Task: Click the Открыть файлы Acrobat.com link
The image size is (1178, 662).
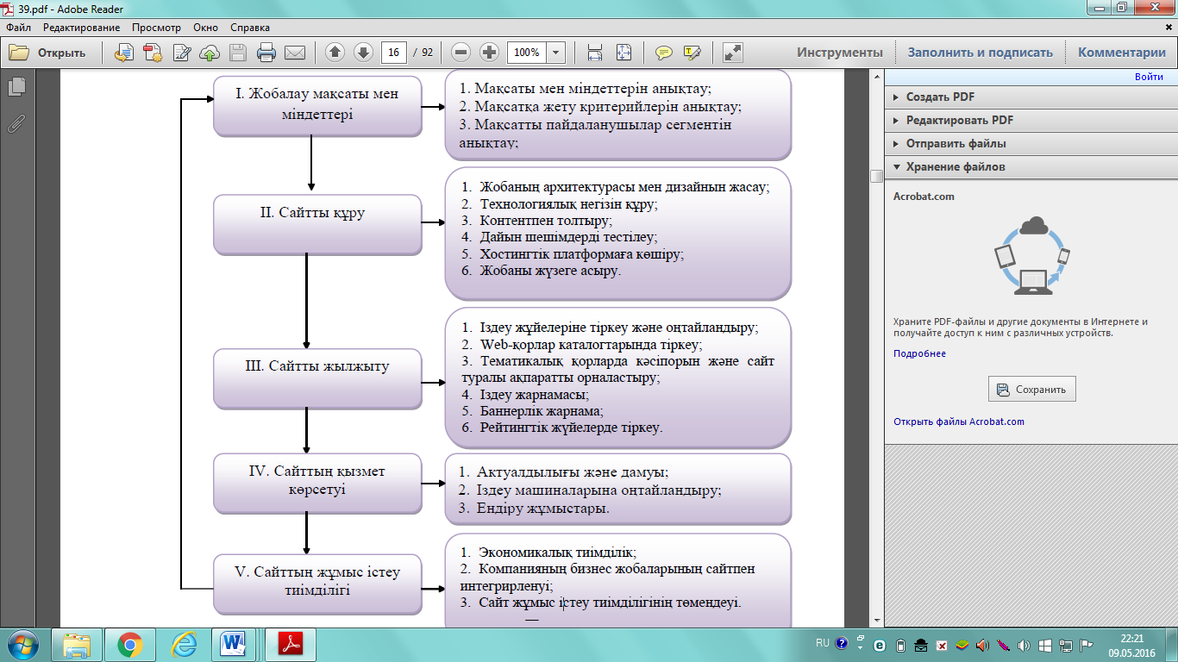Action: [x=959, y=422]
